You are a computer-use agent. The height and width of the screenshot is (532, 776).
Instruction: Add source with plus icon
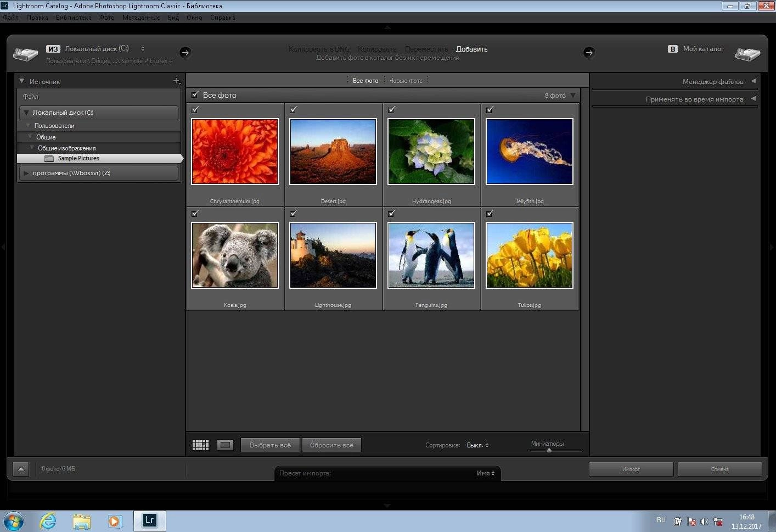(177, 81)
